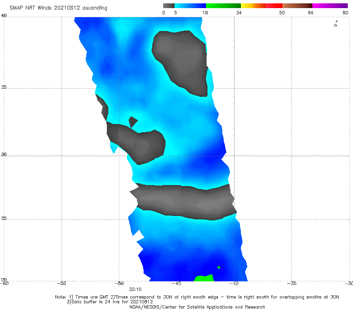Click the small gray triangle near 32N

point(133,122)
